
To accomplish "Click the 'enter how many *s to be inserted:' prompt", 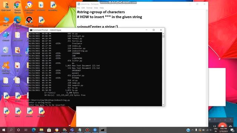I will point(47,105).
